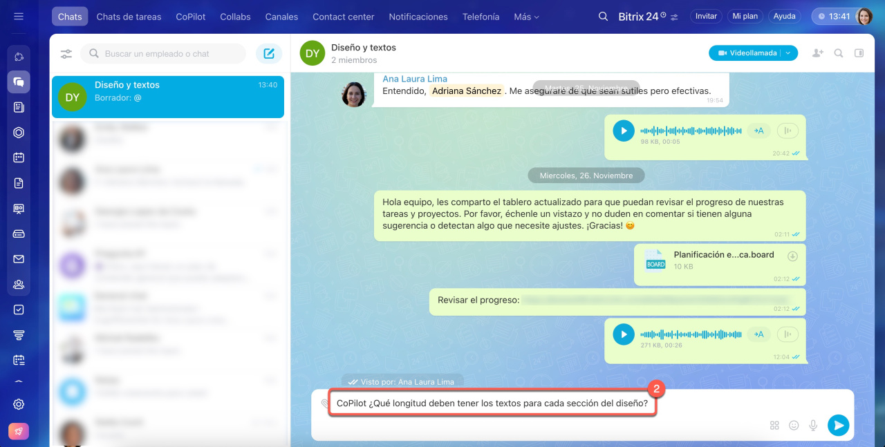This screenshot has height=447, width=885.
Task: Click the Ayuda button
Action: click(x=784, y=17)
